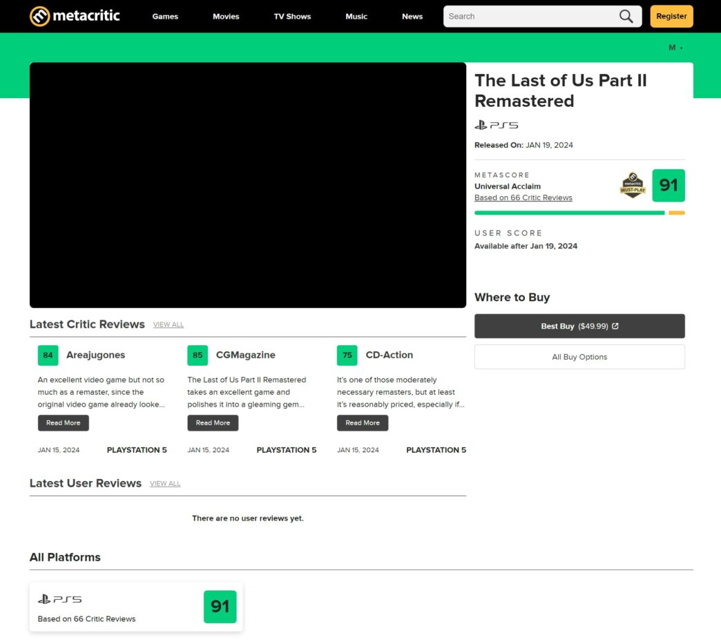Click PLAYSTATION 5 under CD-Action review
721x642 pixels.
point(436,450)
